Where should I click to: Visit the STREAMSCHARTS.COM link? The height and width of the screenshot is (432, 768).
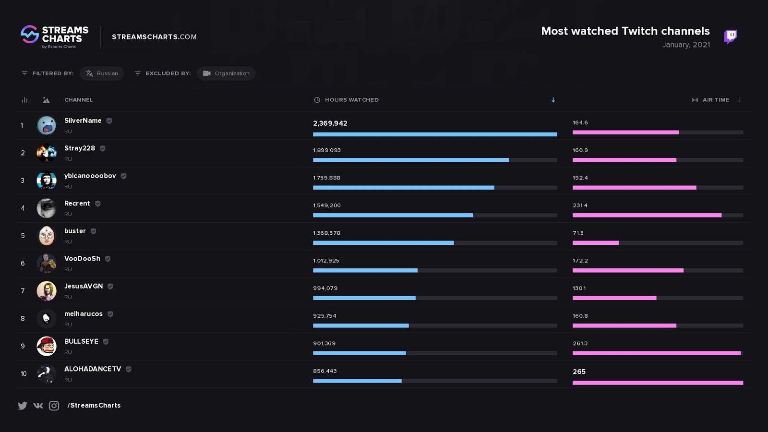[x=154, y=37]
